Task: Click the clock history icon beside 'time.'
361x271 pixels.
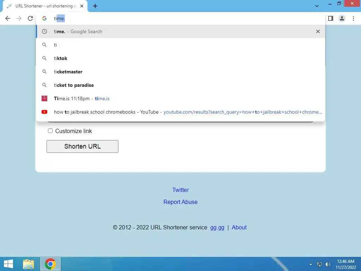Action: [x=44, y=31]
